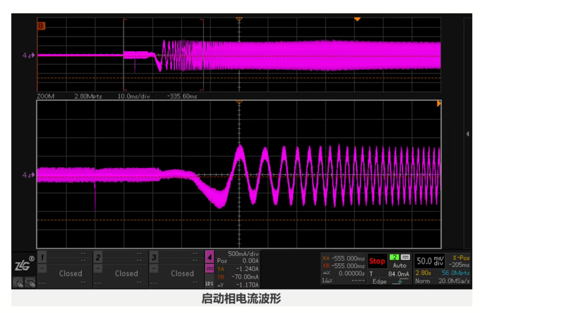
Task: Select the Edge trigger type
Action: (379, 281)
